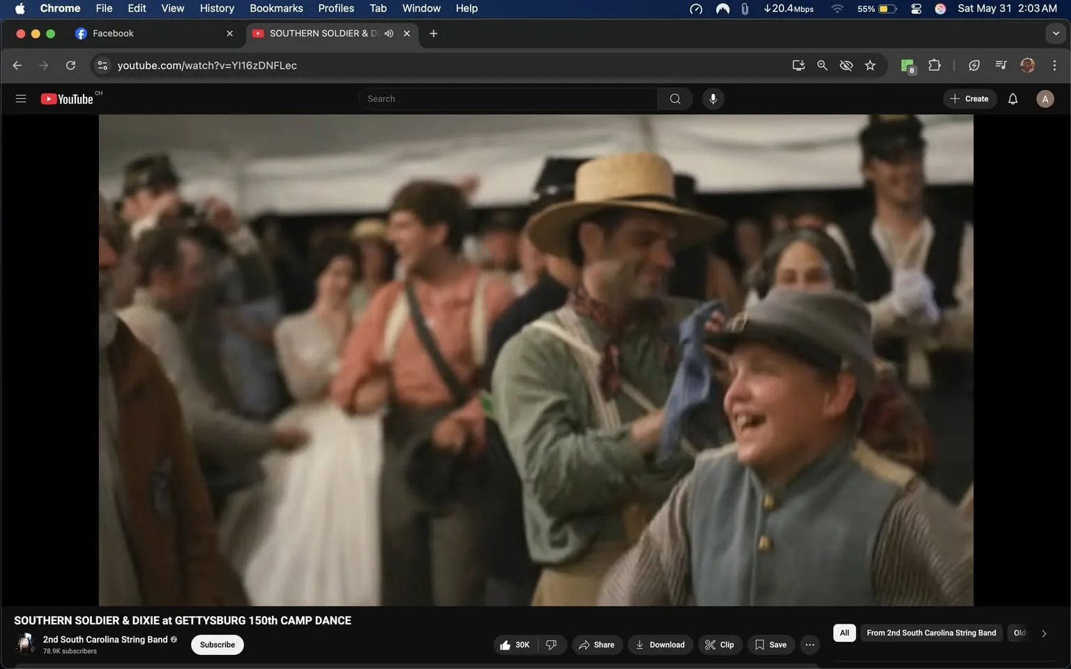Open the Bookmarks menu in the menu bar
This screenshot has height=669, width=1071.
[x=276, y=8]
